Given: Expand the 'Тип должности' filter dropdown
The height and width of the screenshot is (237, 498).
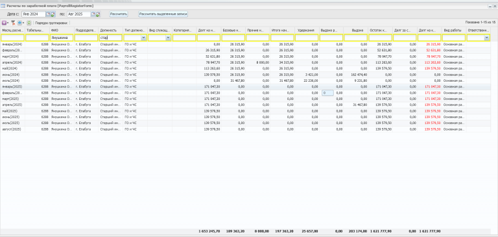Looking at the screenshot, I should [143, 38].
